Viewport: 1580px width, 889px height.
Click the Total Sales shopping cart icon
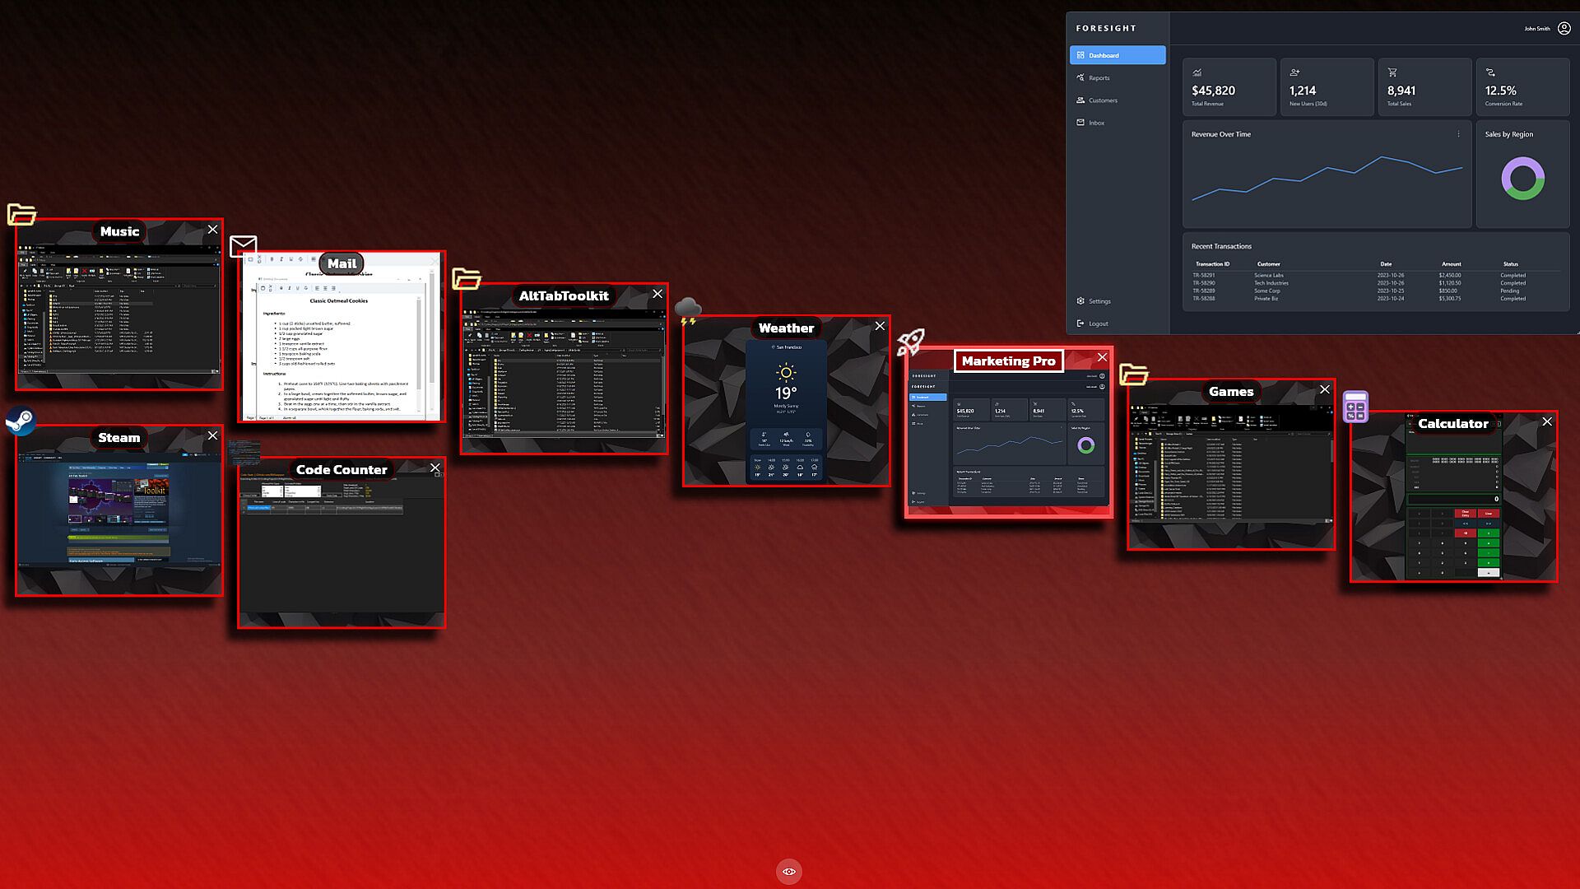pyautogui.click(x=1392, y=72)
